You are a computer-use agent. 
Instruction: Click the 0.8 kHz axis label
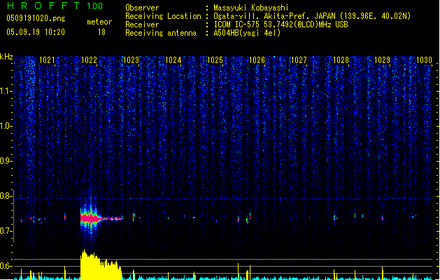[6, 196]
